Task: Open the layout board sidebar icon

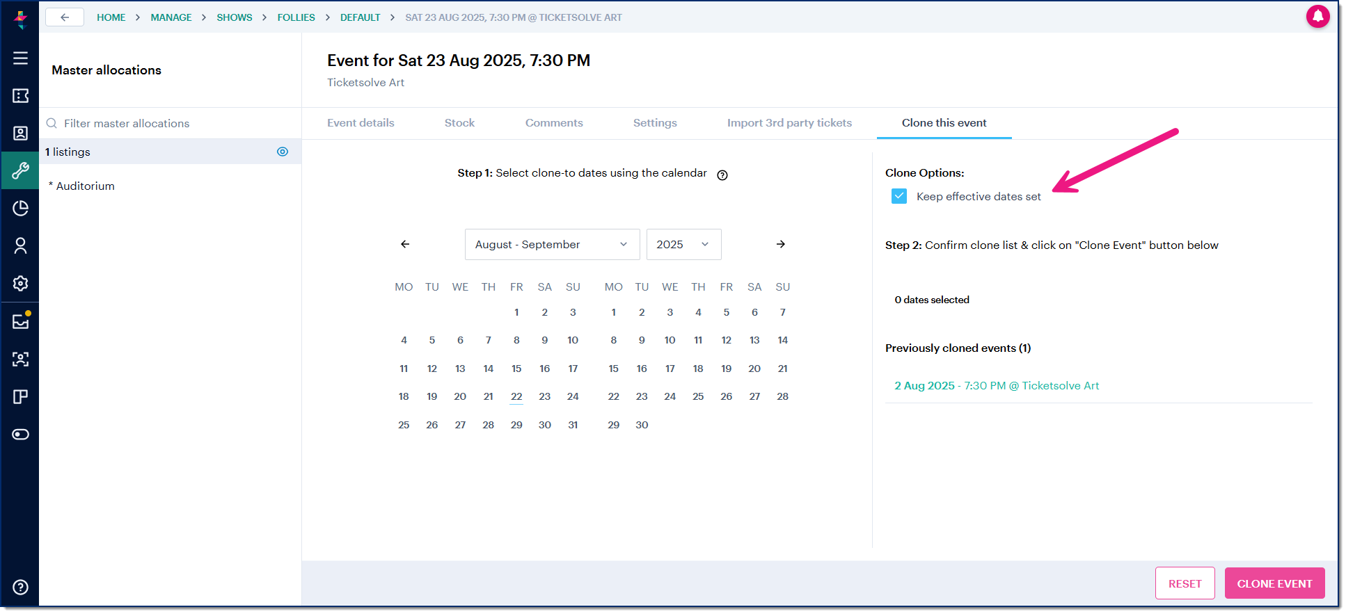Action: point(20,396)
